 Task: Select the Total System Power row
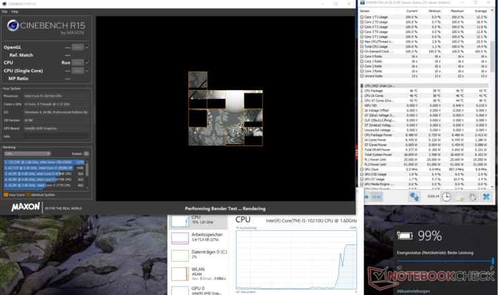(424, 155)
